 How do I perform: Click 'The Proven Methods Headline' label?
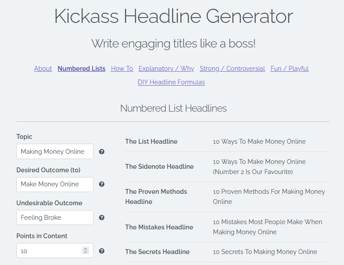156,196
